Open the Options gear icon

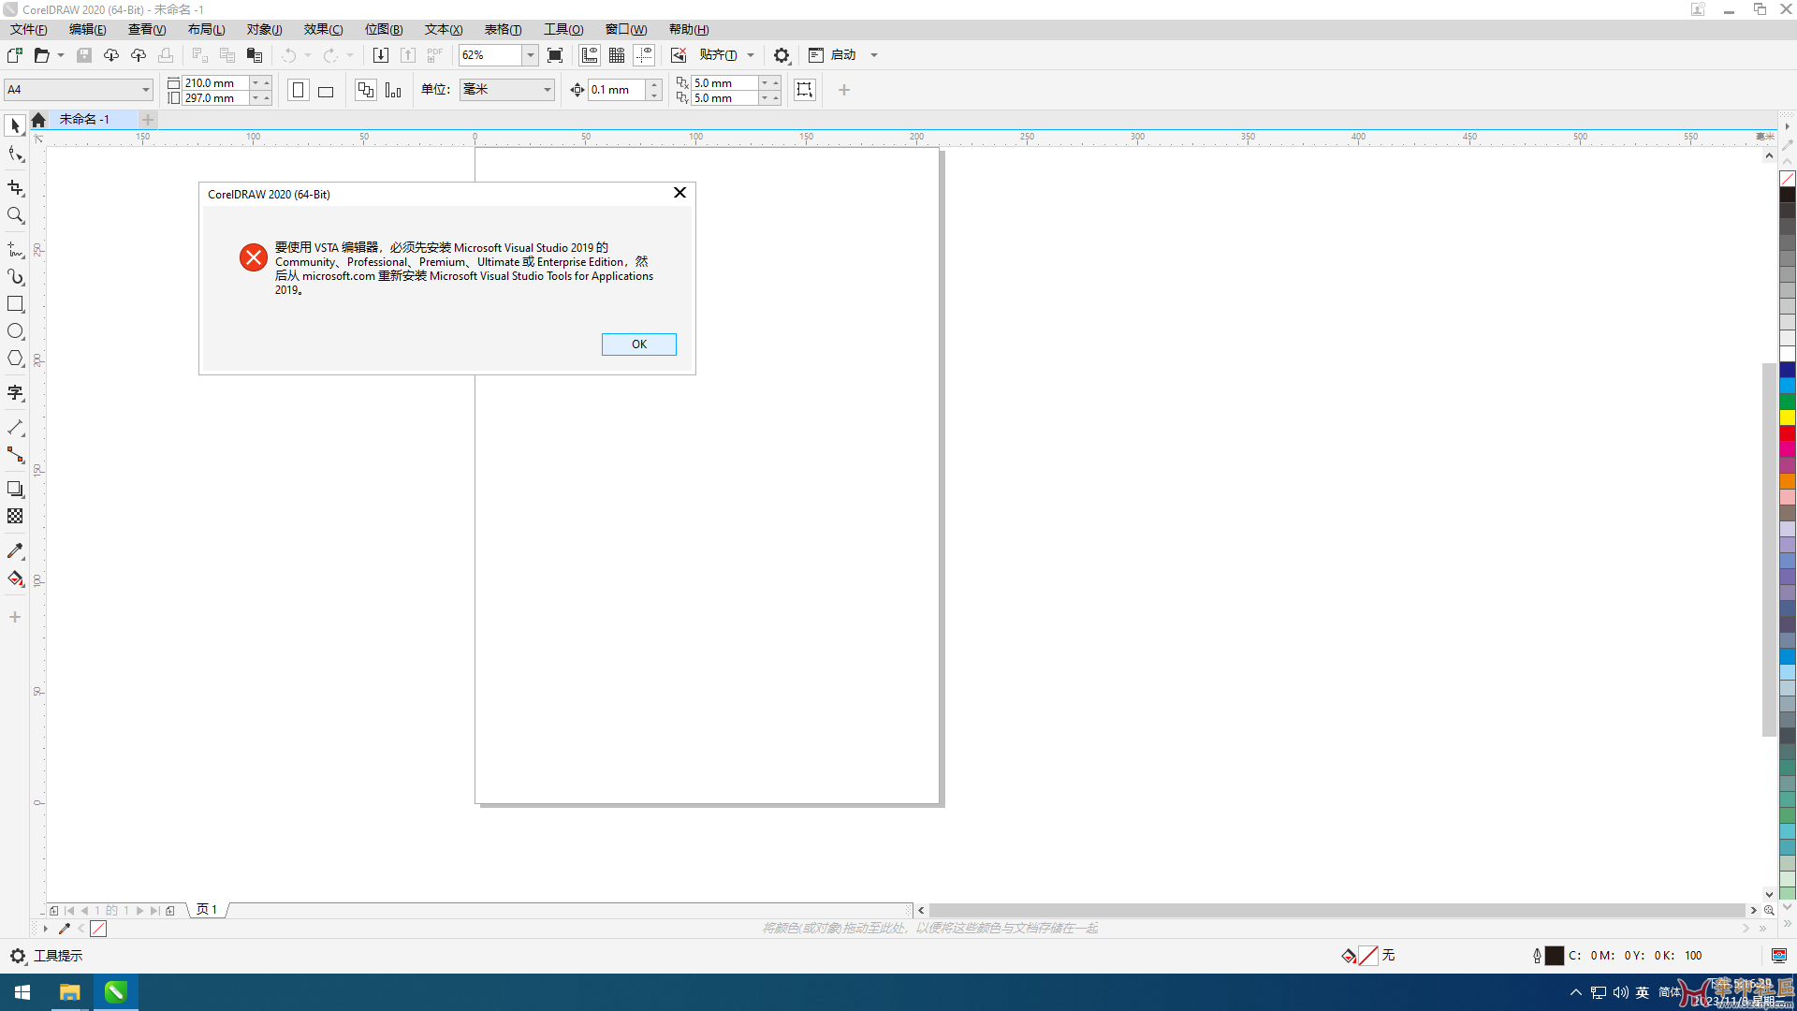[782, 55]
